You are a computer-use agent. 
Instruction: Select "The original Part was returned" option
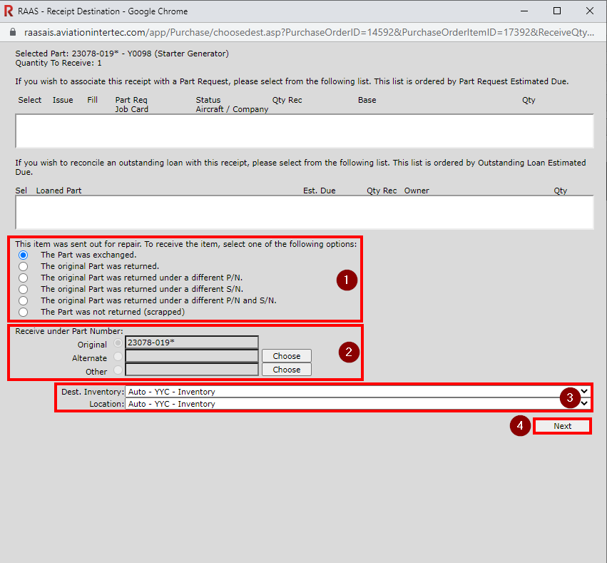23,266
